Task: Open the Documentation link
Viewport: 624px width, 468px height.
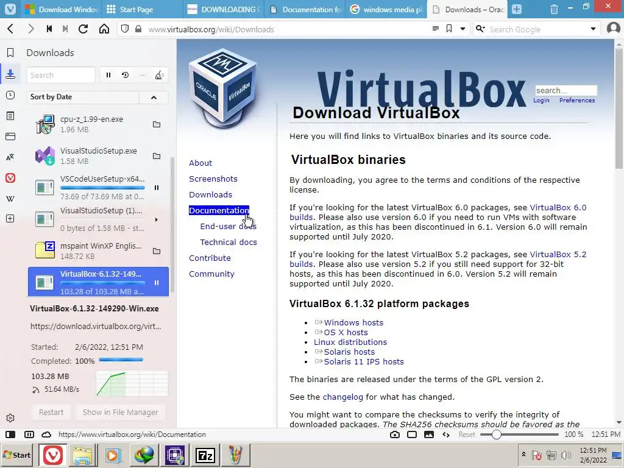Action: (219, 210)
